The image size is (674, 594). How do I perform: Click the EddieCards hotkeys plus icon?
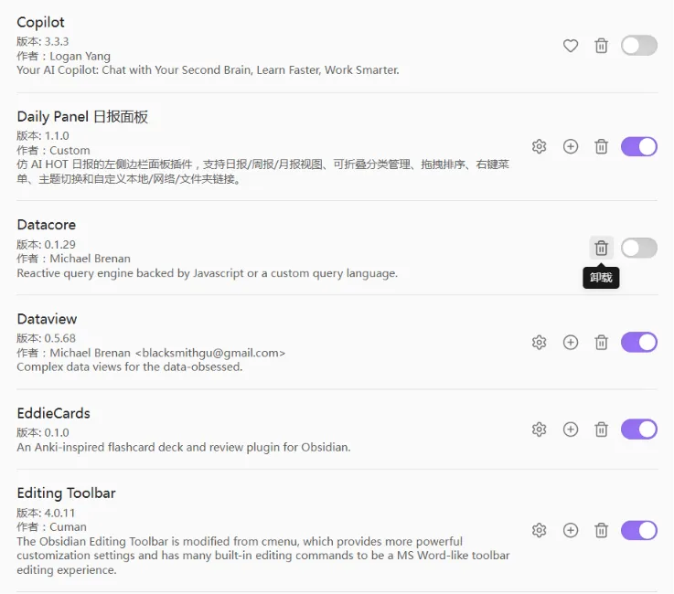tap(571, 430)
